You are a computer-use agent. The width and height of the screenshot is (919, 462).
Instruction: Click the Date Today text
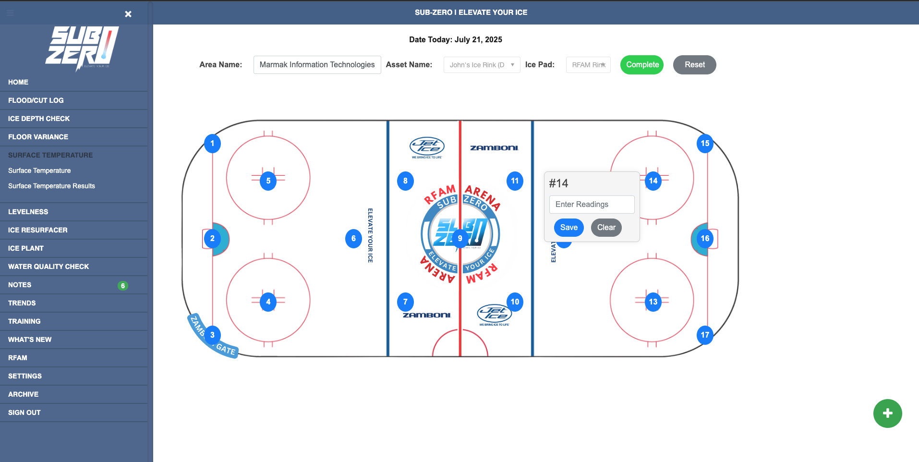[456, 39]
